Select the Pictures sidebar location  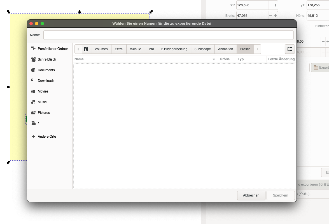[44, 113]
